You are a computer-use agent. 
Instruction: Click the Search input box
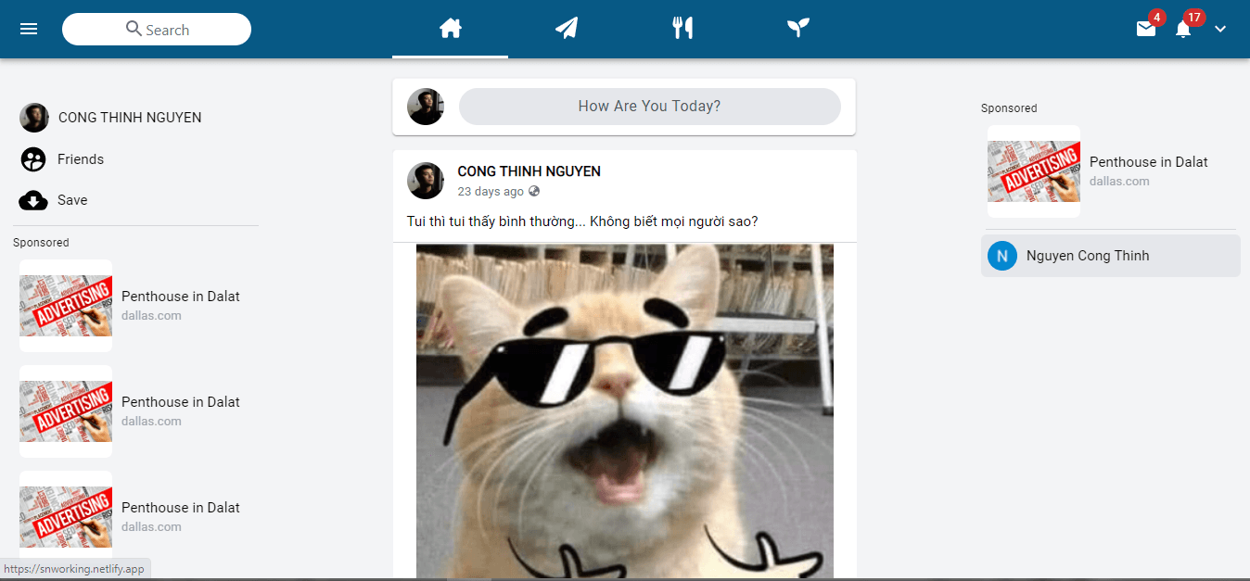(x=156, y=29)
